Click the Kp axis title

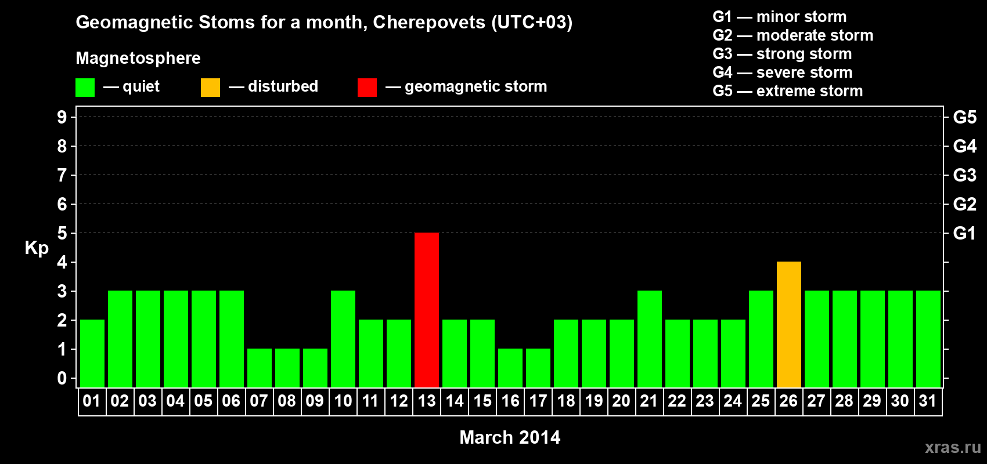[37, 248]
